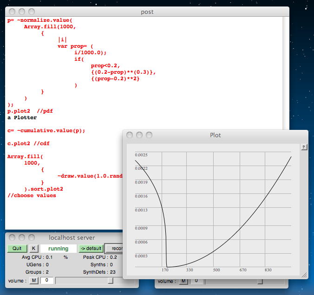The image size is (314, 295).
Task: Click the volume slider in the second server window
Action: pos(232,281)
